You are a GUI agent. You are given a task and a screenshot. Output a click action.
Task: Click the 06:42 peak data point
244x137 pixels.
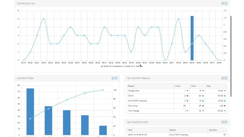[178, 19]
